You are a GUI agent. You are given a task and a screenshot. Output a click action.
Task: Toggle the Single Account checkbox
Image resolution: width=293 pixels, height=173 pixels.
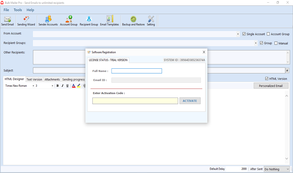click(244, 34)
